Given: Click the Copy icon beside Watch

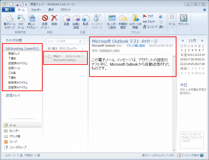Looking at the screenshot, I should pos(161,22).
